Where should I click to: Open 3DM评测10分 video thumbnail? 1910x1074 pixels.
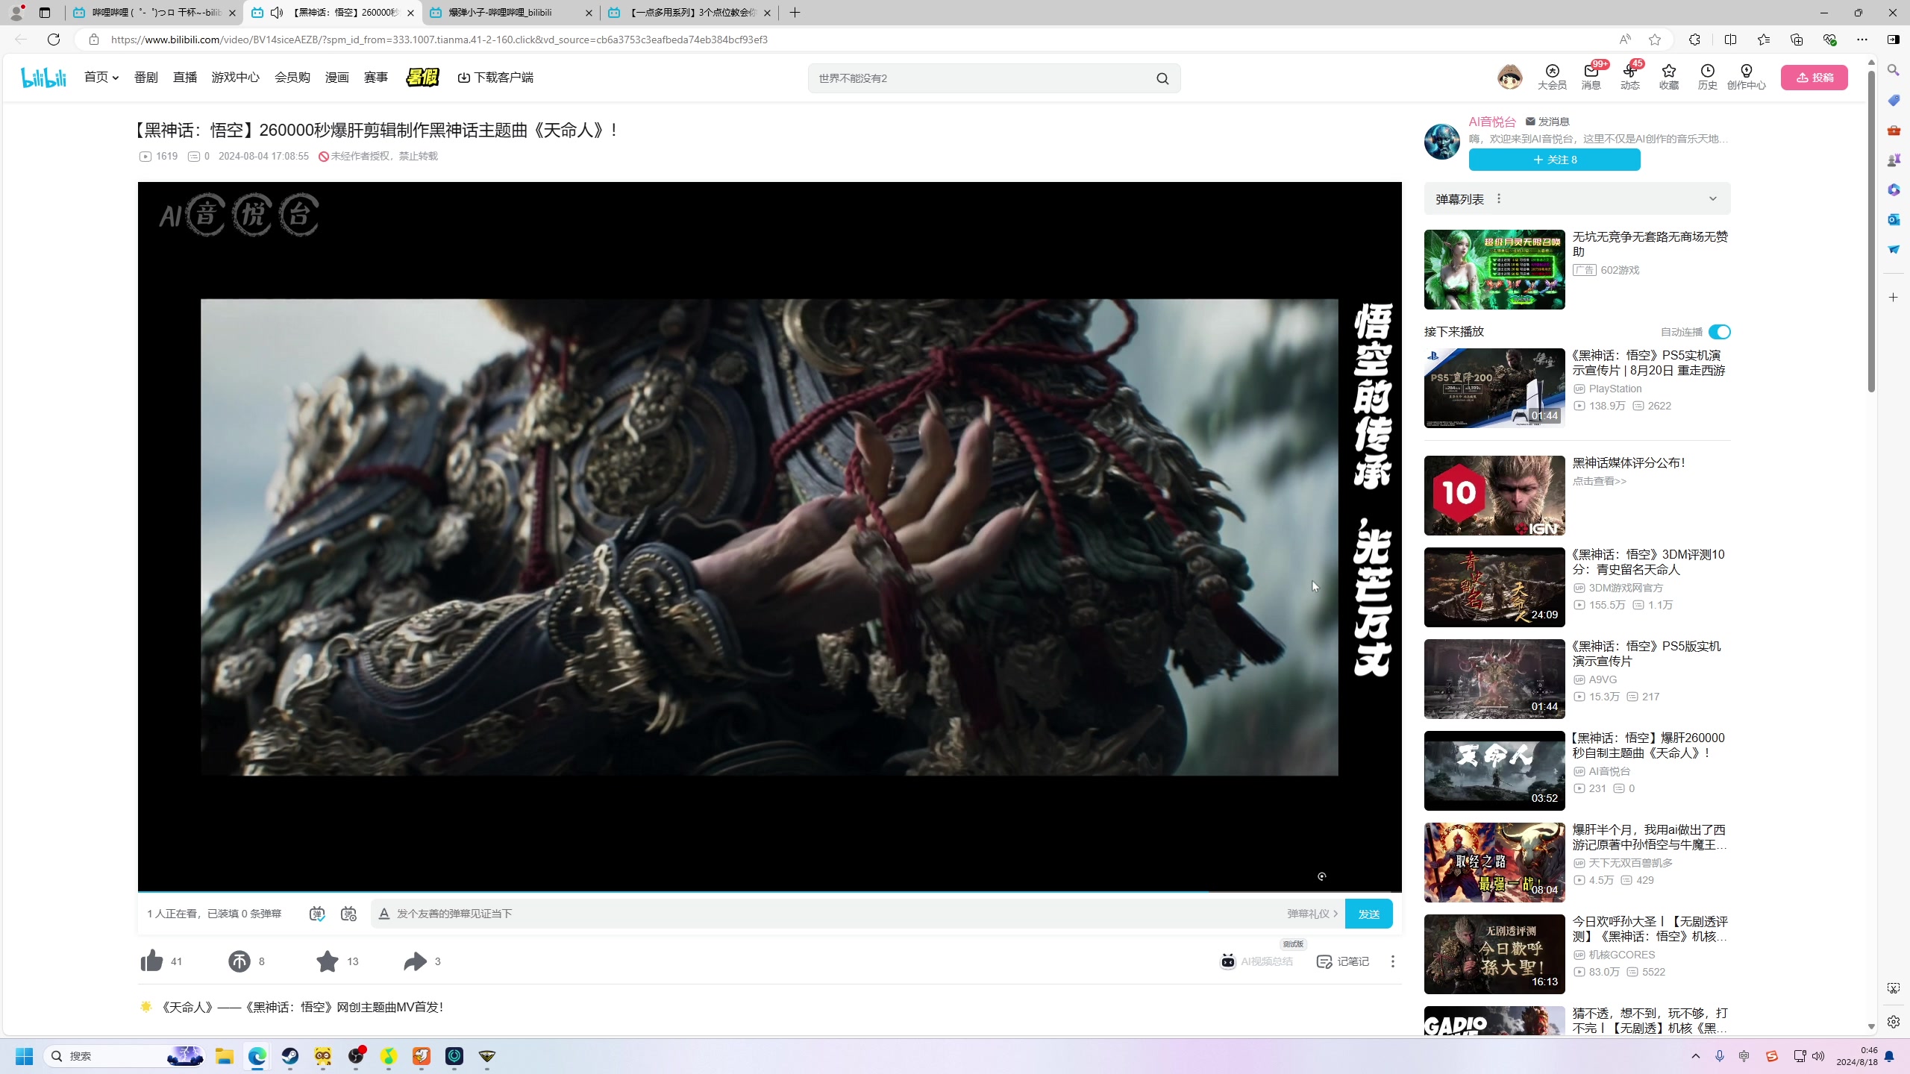pos(1494,587)
